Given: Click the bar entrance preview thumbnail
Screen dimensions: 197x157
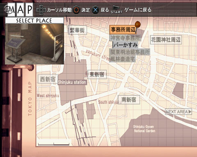Looking at the screenshot, I should (34, 44).
